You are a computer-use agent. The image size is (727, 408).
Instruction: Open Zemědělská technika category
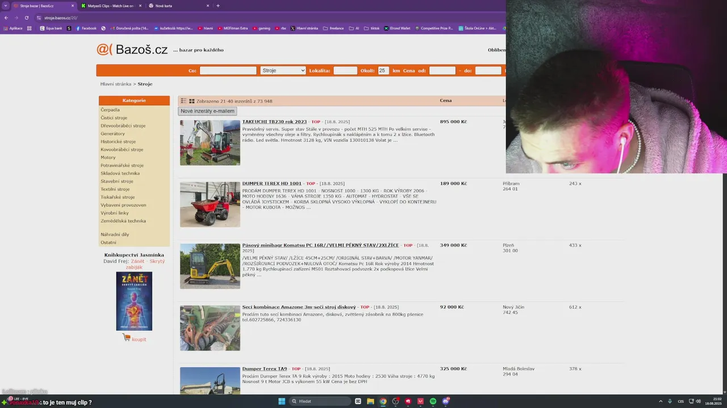tap(123, 221)
